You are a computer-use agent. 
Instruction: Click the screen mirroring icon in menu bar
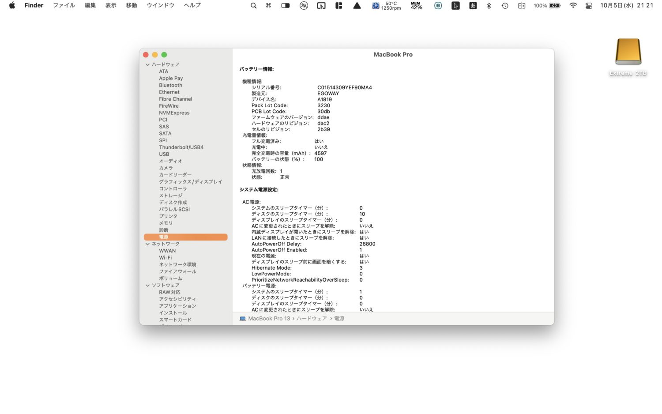click(x=321, y=6)
